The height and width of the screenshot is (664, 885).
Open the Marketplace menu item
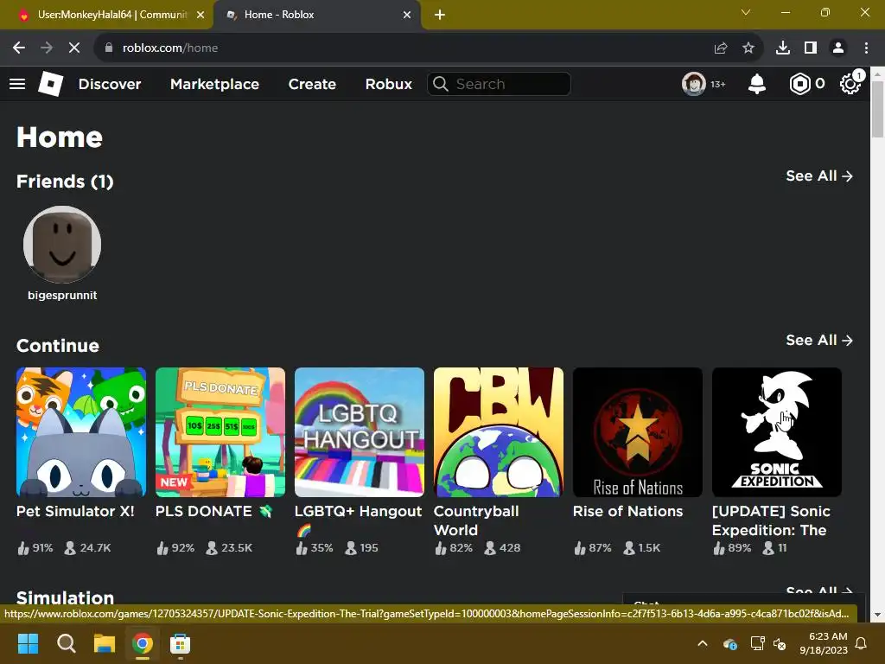(x=214, y=84)
